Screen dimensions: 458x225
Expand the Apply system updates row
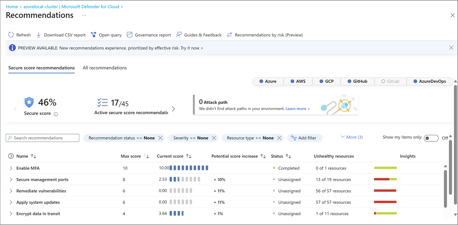pyautogui.click(x=11, y=202)
